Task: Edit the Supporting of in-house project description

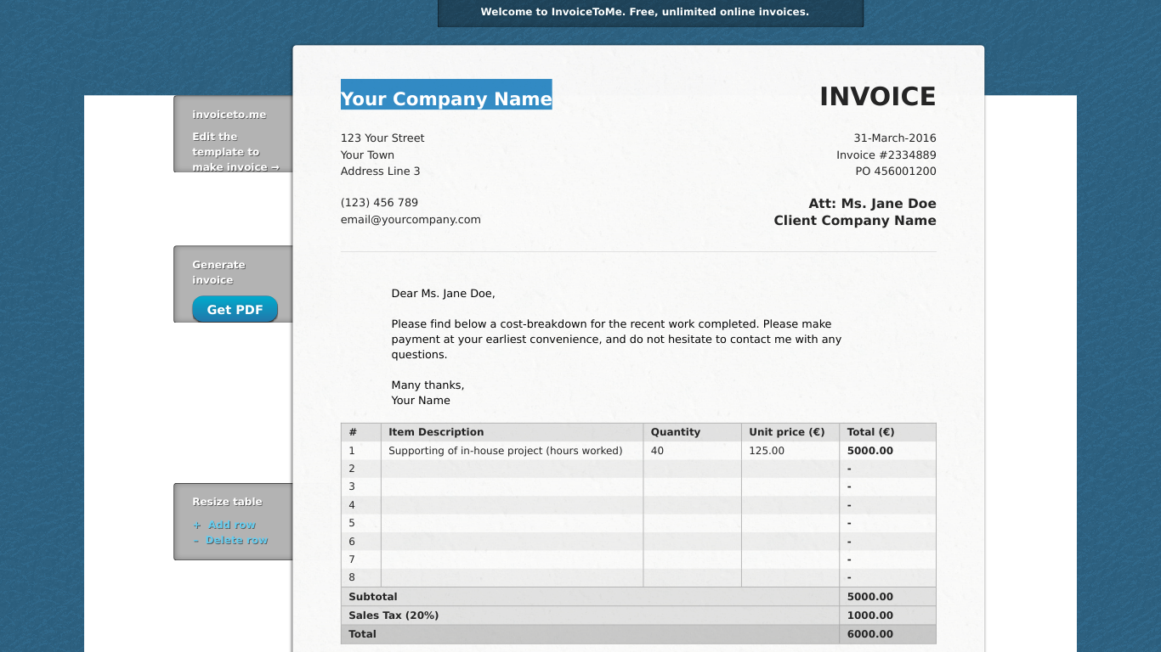Action: (x=512, y=451)
